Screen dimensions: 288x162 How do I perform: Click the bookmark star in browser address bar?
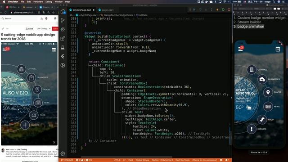click(54, 13)
